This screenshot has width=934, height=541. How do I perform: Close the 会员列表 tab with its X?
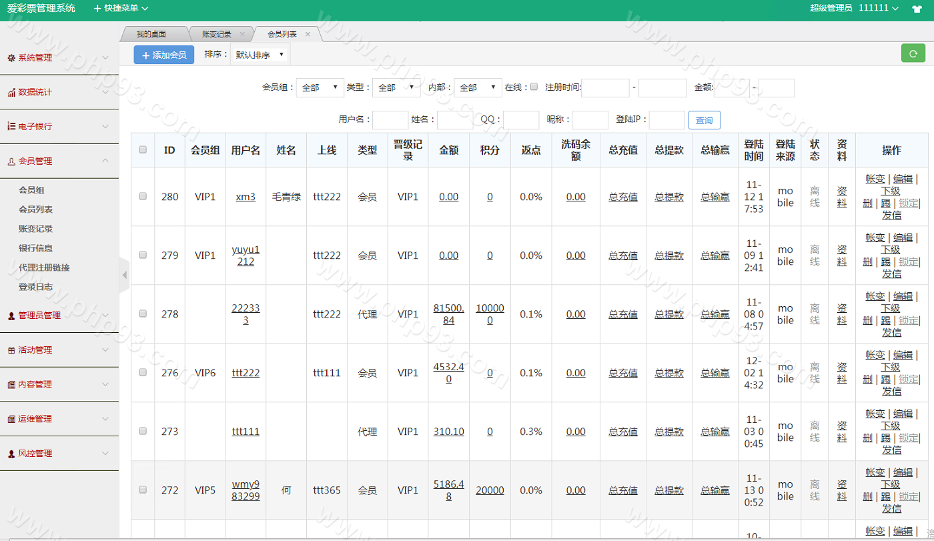(308, 34)
